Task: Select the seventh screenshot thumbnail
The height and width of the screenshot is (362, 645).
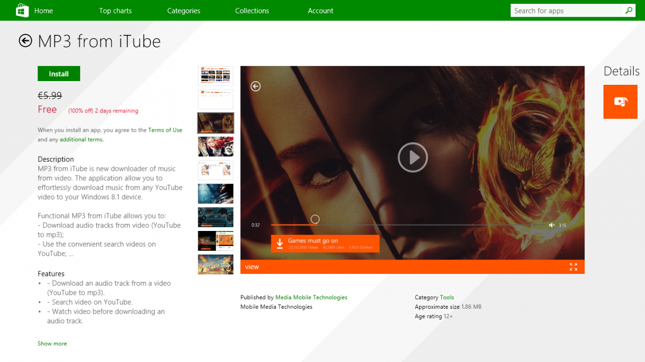Action: pyautogui.click(x=216, y=218)
